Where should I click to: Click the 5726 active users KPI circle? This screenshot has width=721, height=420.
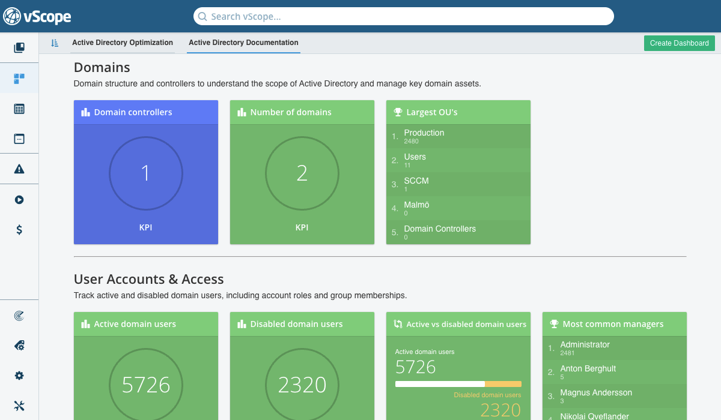146,385
